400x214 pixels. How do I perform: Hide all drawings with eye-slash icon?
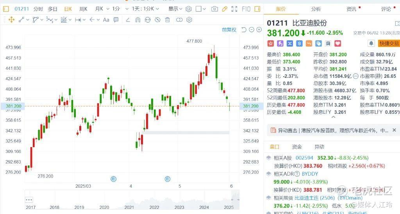click(x=157, y=20)
